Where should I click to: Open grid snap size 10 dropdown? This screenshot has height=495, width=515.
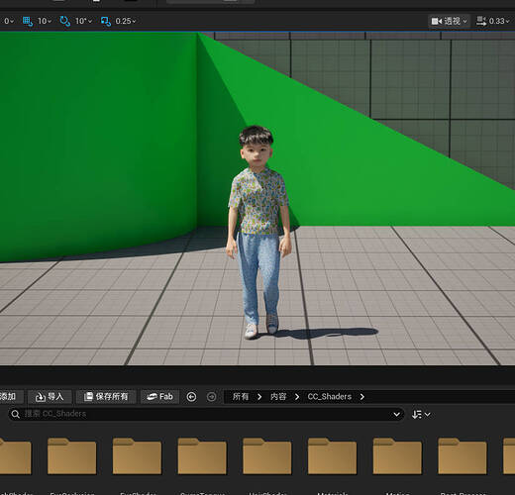pyautogui.click(x=45, y=21)
